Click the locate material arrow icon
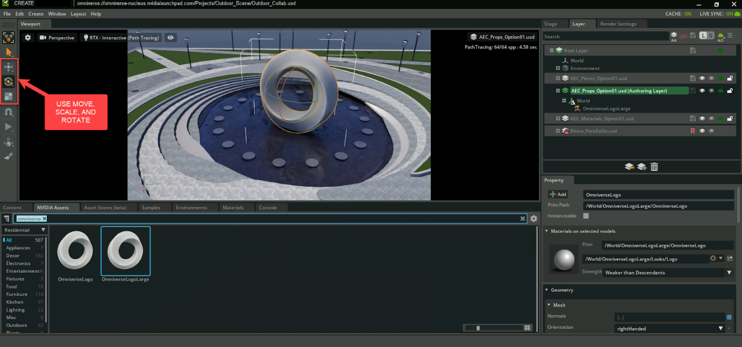742x347 pixels. click(x=730, y=258)
